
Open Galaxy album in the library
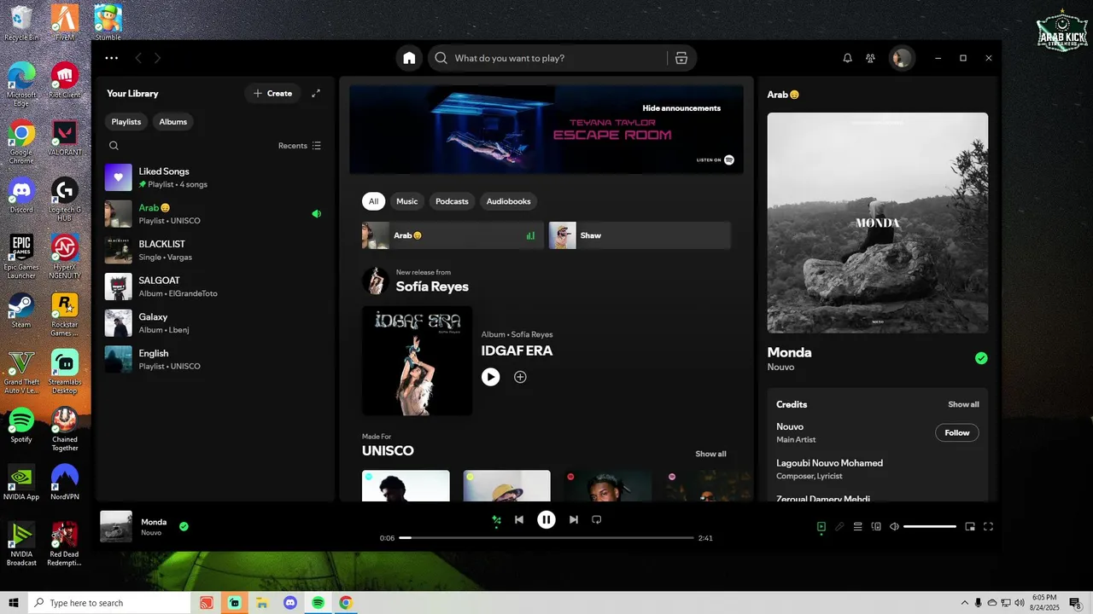click(x=213, y=323)
